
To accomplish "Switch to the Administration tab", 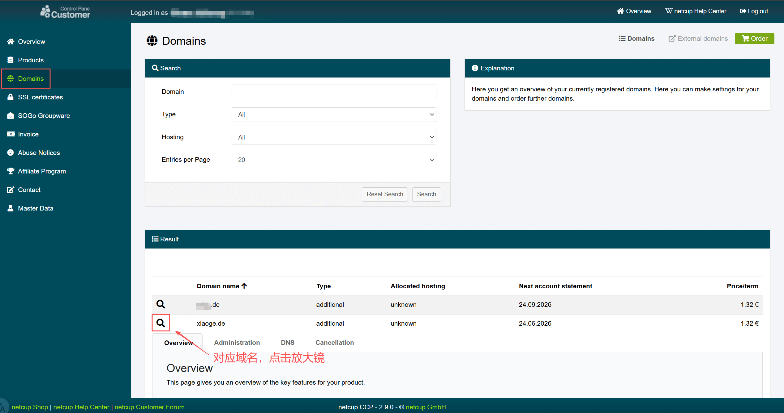I will pos(237,343).
